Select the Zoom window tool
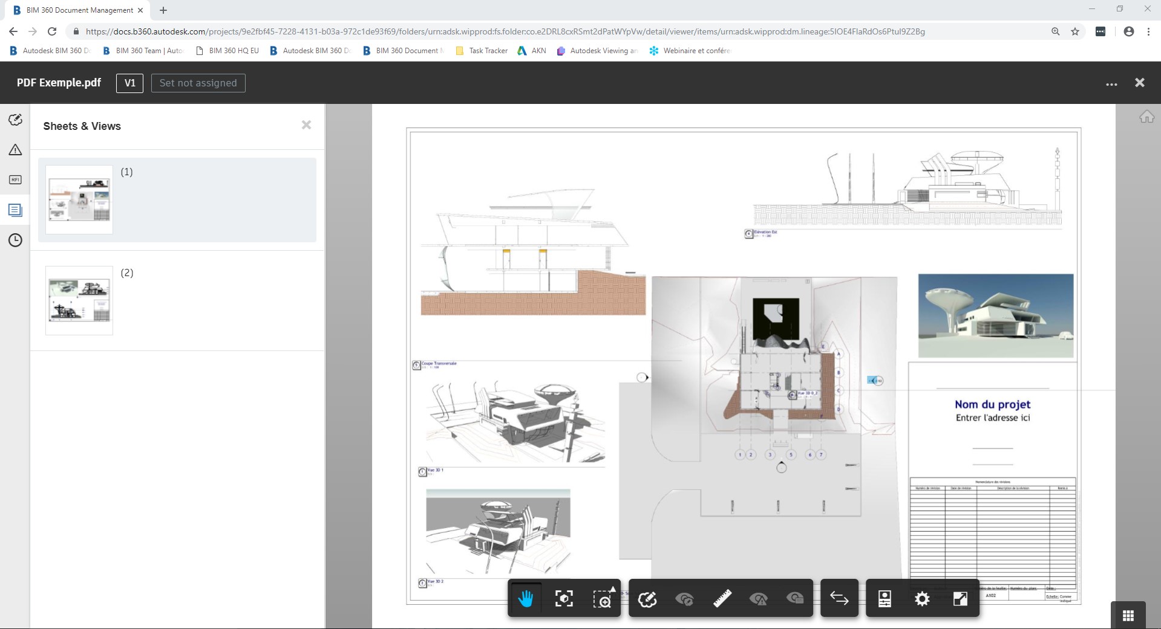 603,599
